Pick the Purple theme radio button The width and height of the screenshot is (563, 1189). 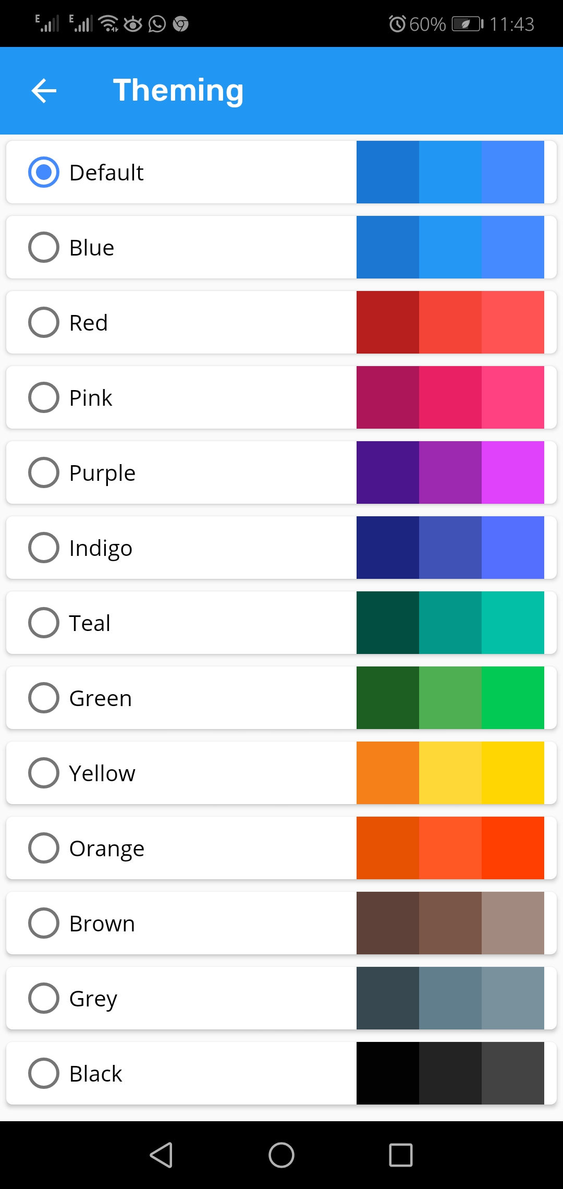[x=44, y=472]
